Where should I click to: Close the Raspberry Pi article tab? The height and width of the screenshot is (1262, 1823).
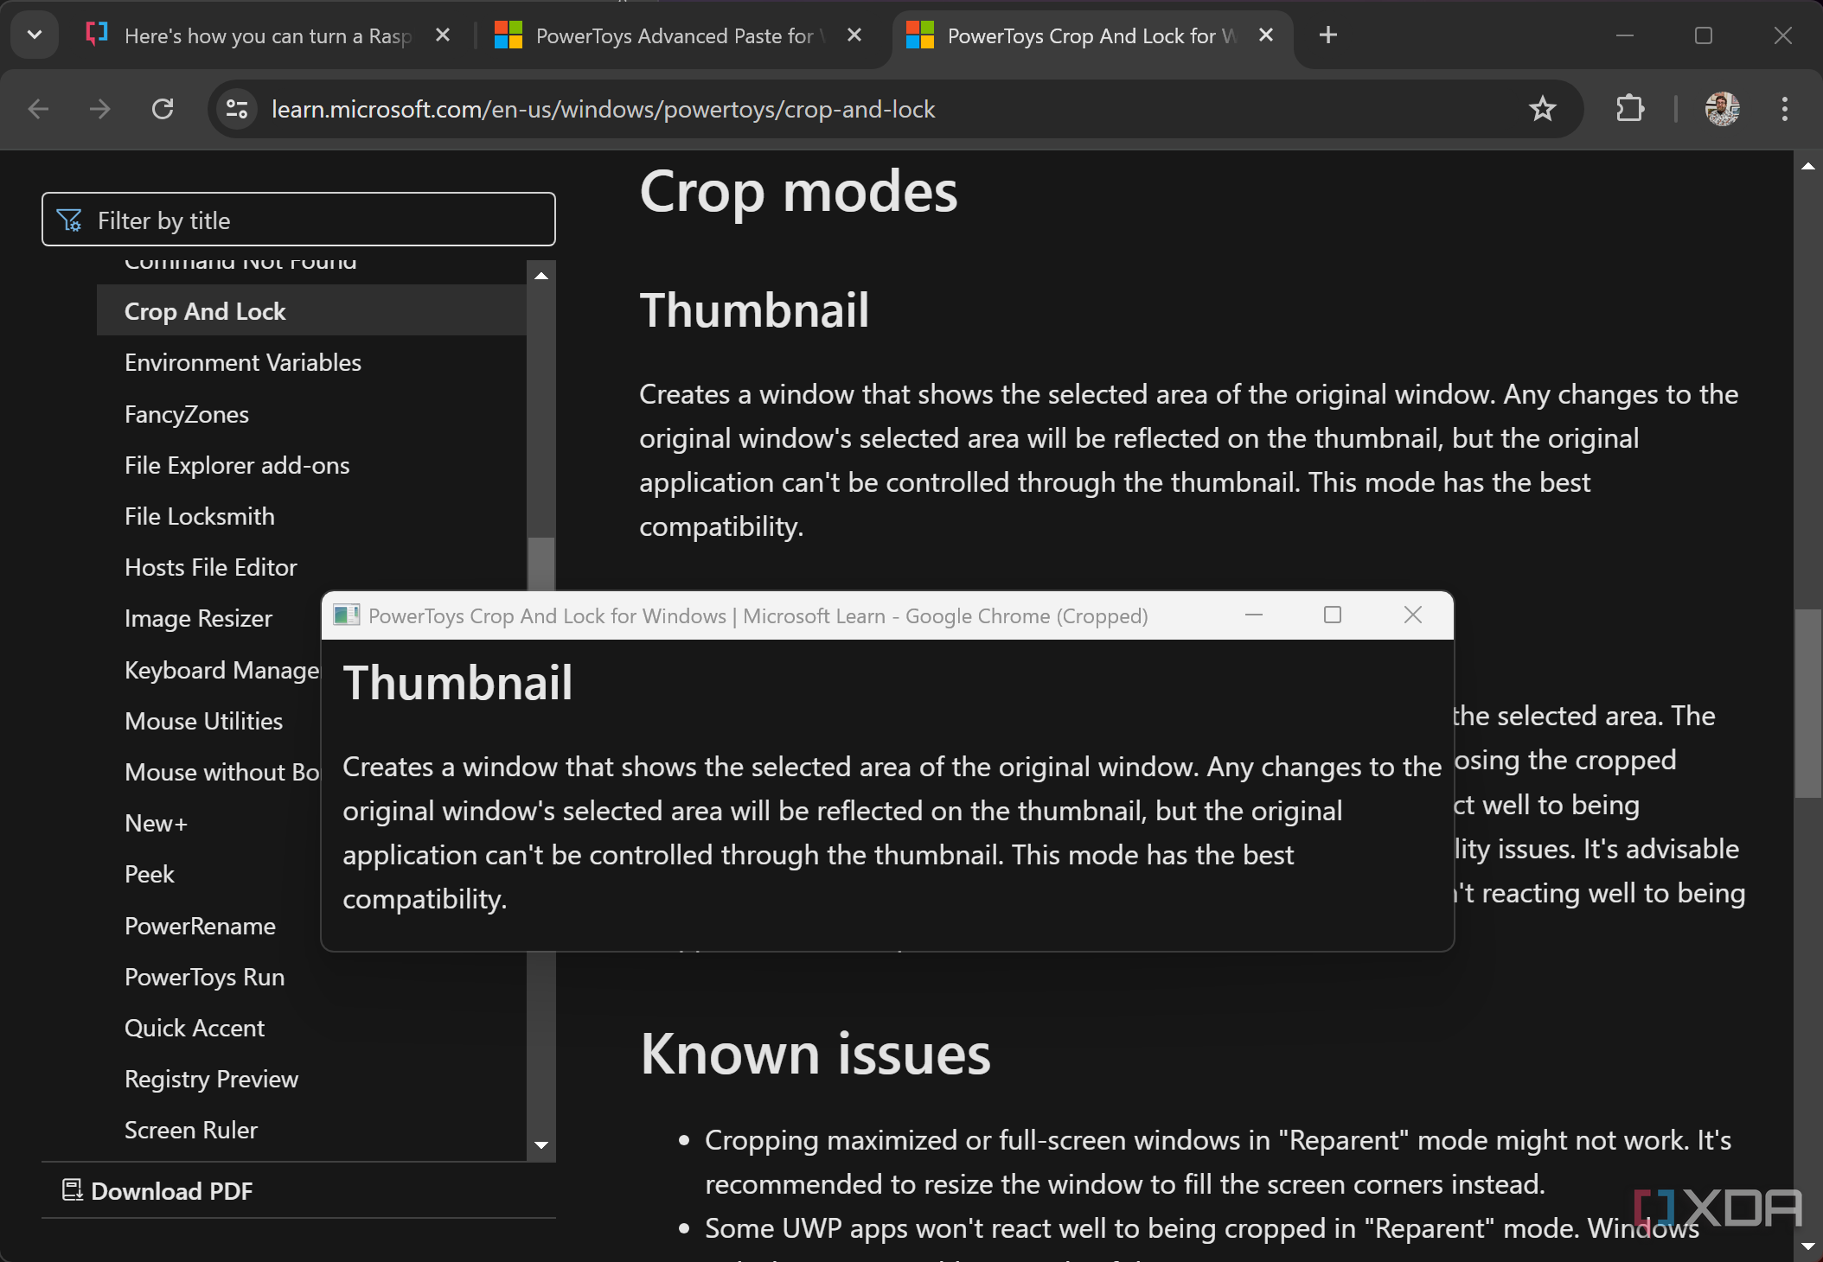click(x=443, y=35)
